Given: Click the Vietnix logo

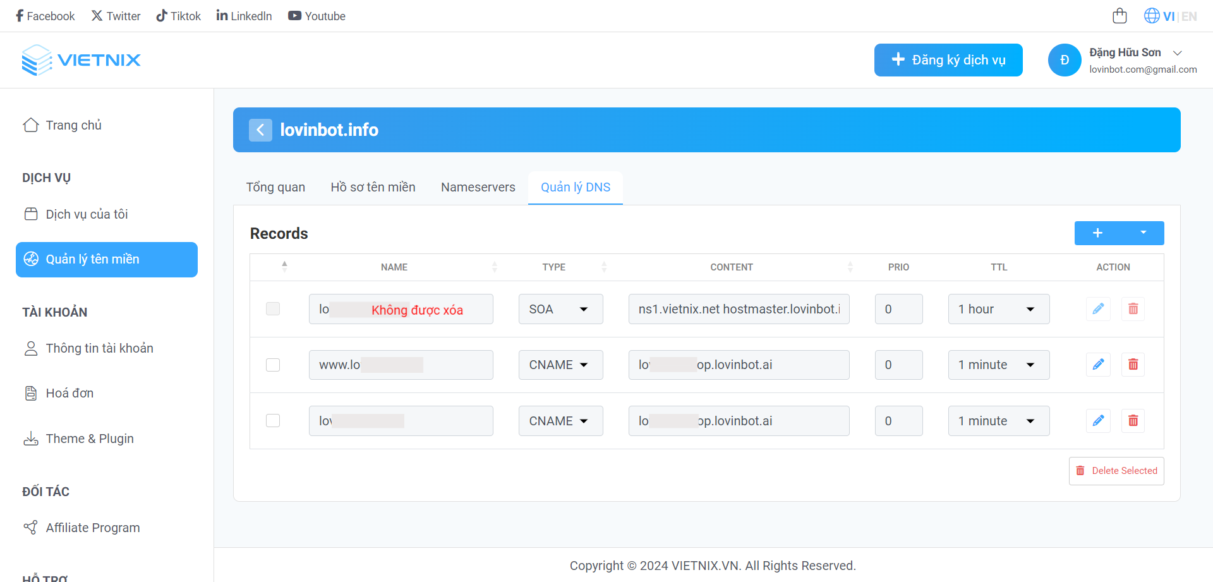Looking at the screenshot, I should click(81, 60).
